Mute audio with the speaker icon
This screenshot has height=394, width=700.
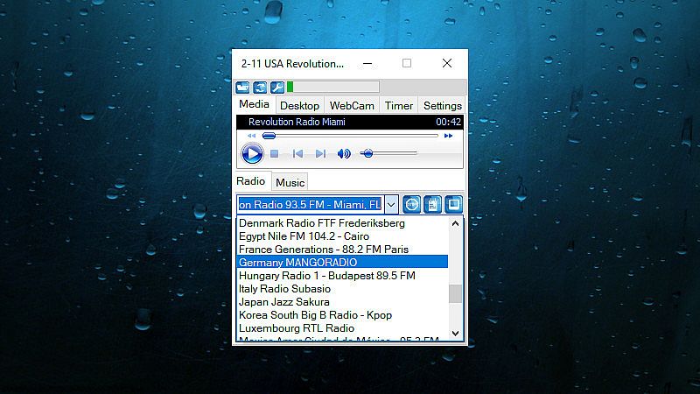[x=344, y=154]
